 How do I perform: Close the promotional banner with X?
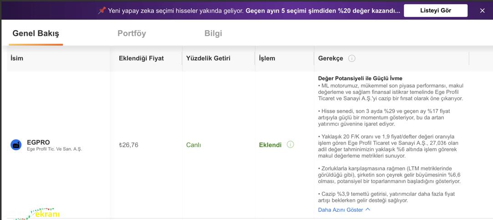[x=483, y=10]
